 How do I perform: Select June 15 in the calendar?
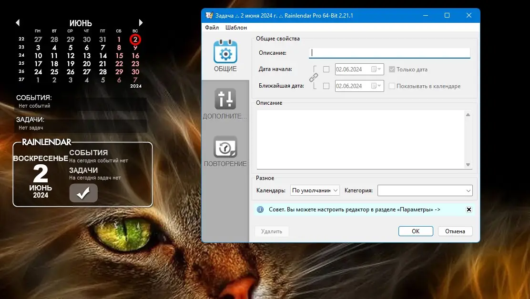(x=119, y=56)
